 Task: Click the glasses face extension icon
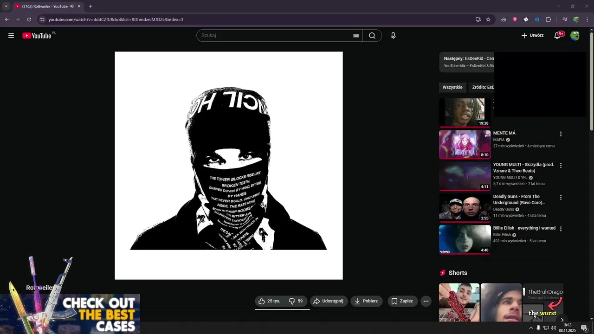coord(504,19)
